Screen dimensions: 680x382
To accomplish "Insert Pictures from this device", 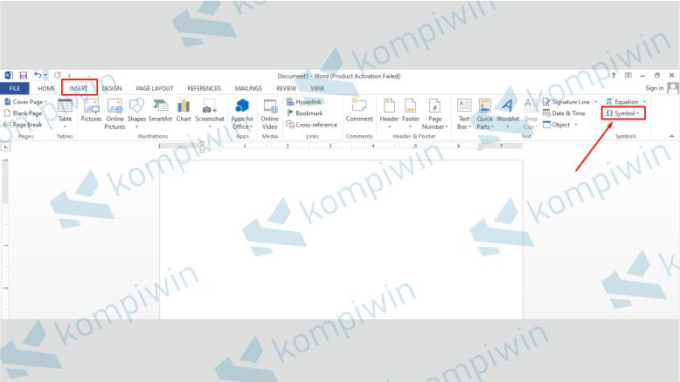I will pos(91,110).
